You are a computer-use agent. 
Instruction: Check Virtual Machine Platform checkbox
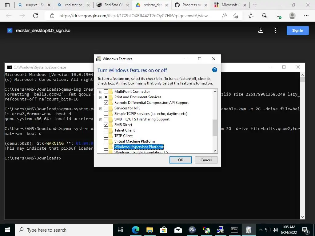pos(106,141)
